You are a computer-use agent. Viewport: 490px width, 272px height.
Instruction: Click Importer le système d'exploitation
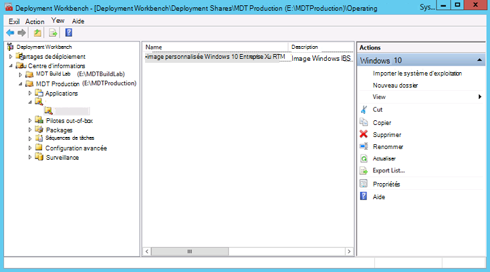417,74
